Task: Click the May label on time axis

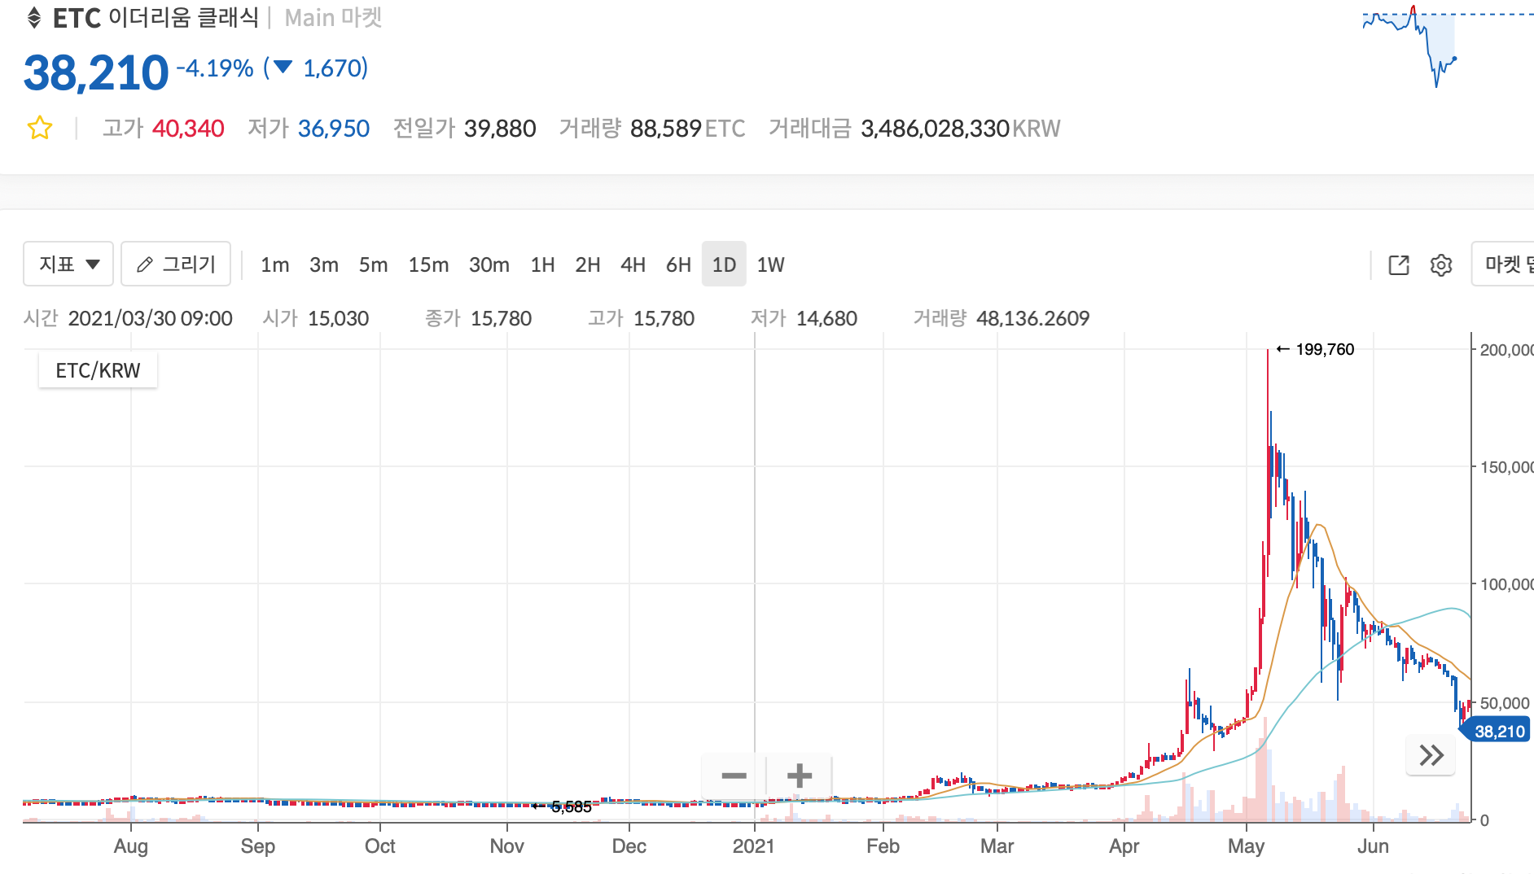Action: tap(1247, 846)
